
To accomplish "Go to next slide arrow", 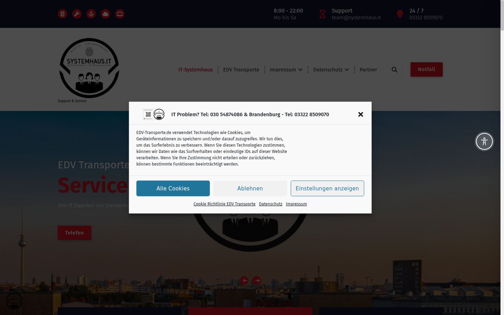I will tap(257, 280).
